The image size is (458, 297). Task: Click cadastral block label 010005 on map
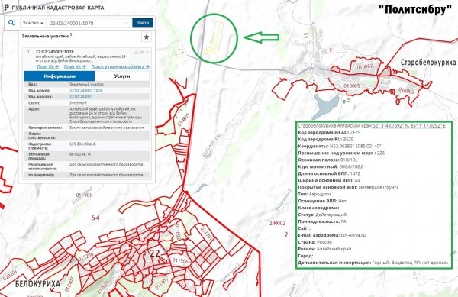351,86
